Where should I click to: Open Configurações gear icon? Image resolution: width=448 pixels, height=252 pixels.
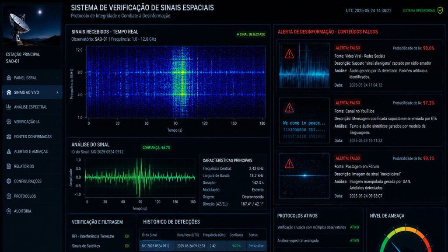[x=9, y=181]
